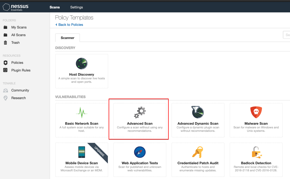Screen dimensions: 290x179
Task: Open the Trash folder
Action: tap(15, 43)
